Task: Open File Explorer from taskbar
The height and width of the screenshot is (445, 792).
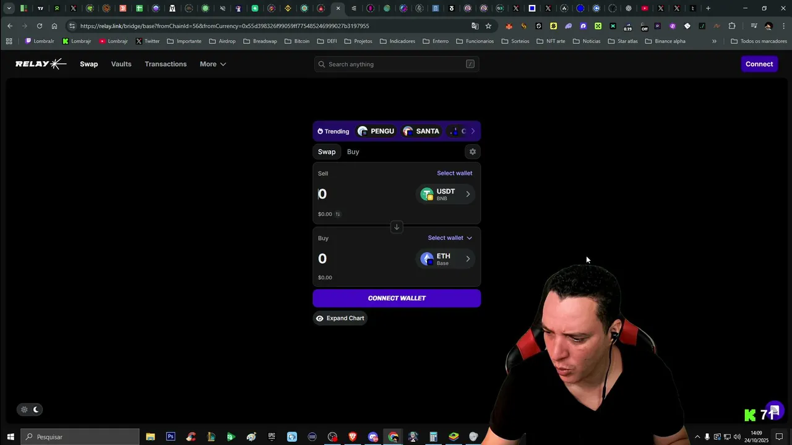Action: [150, 437]
